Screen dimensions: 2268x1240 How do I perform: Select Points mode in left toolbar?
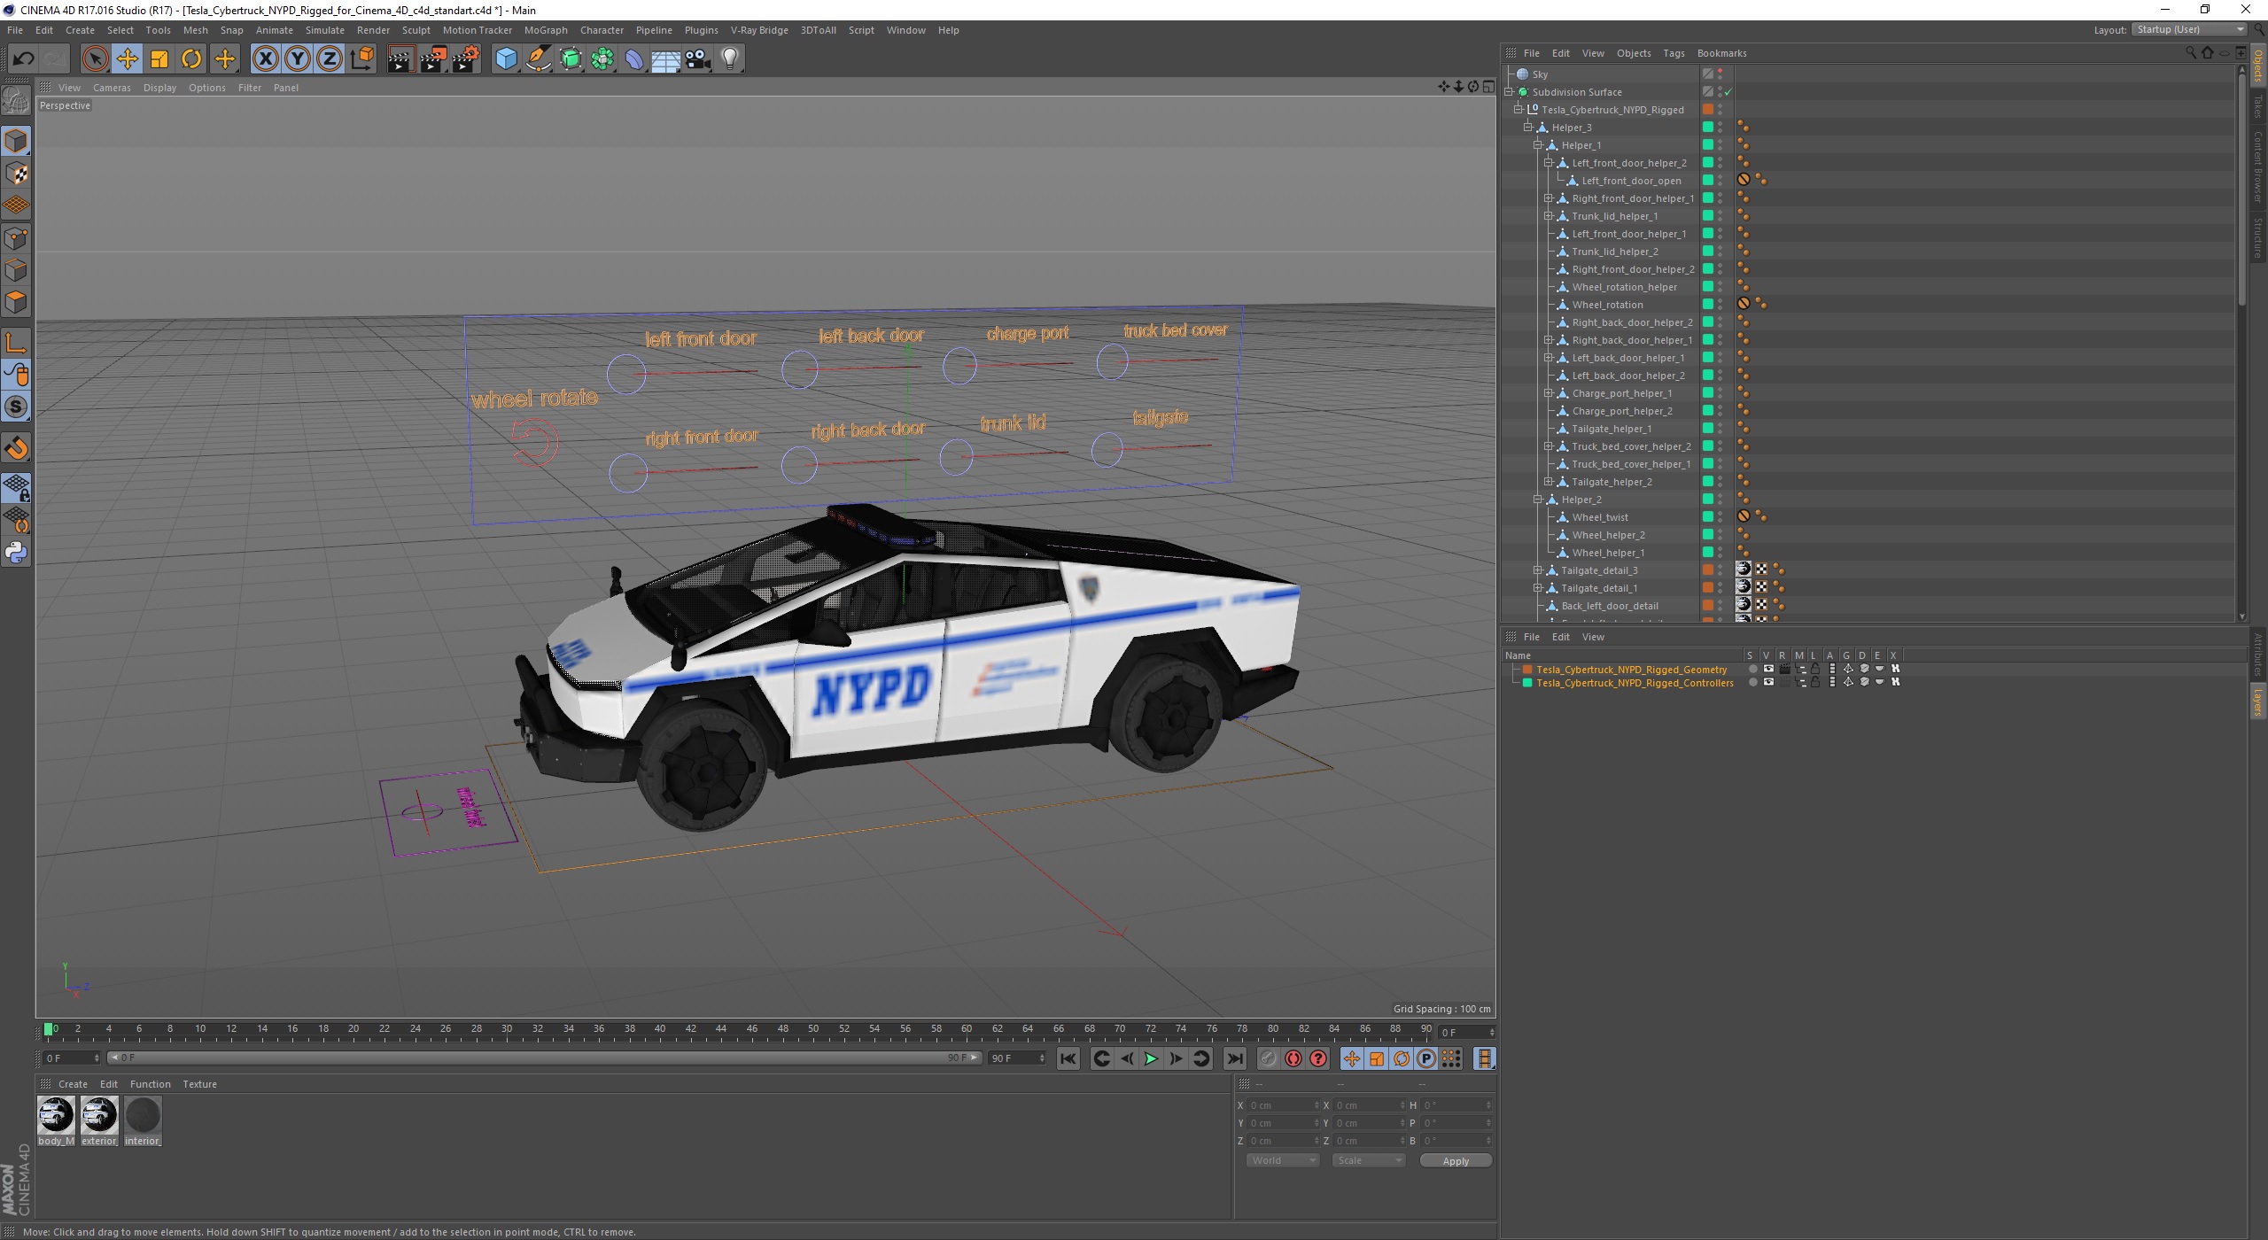[16, 238]
